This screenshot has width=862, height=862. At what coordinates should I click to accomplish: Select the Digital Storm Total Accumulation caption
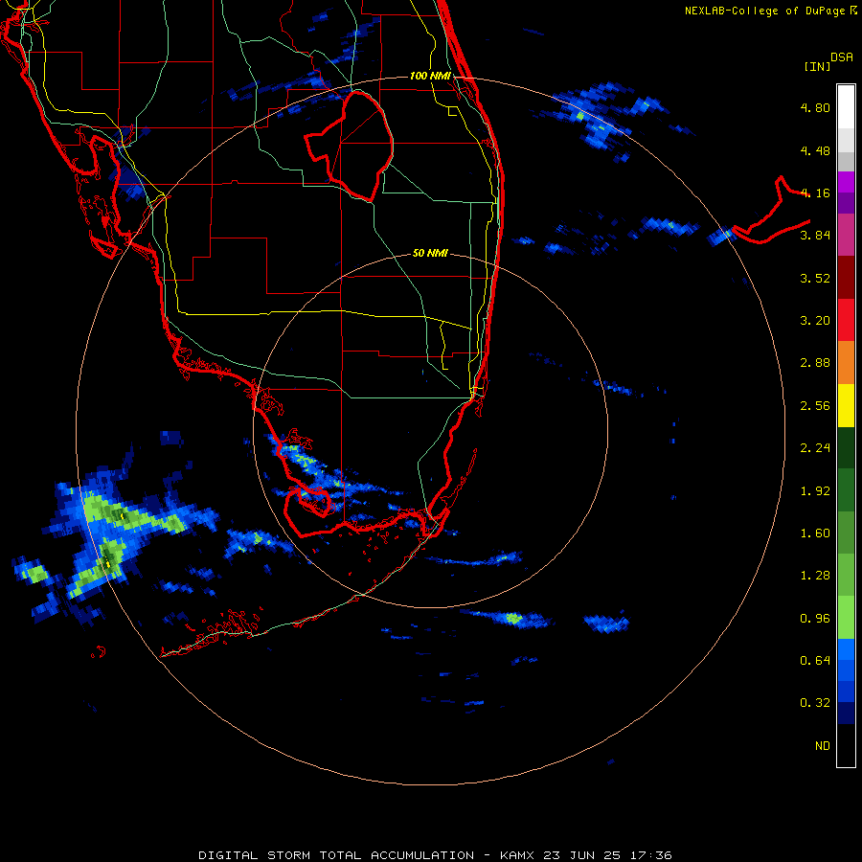(x=435, y=855)
